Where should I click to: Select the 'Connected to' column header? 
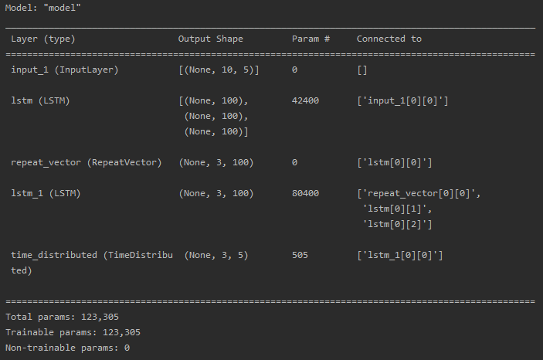point(389,39)
